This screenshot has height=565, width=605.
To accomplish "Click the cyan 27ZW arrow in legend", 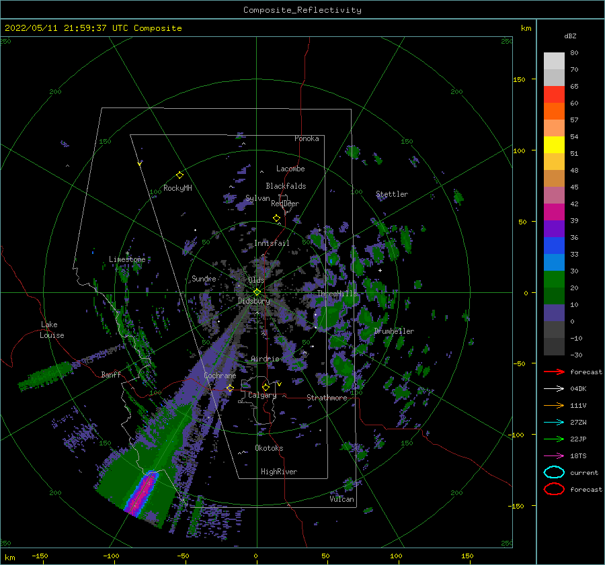I will click(554, 422).
